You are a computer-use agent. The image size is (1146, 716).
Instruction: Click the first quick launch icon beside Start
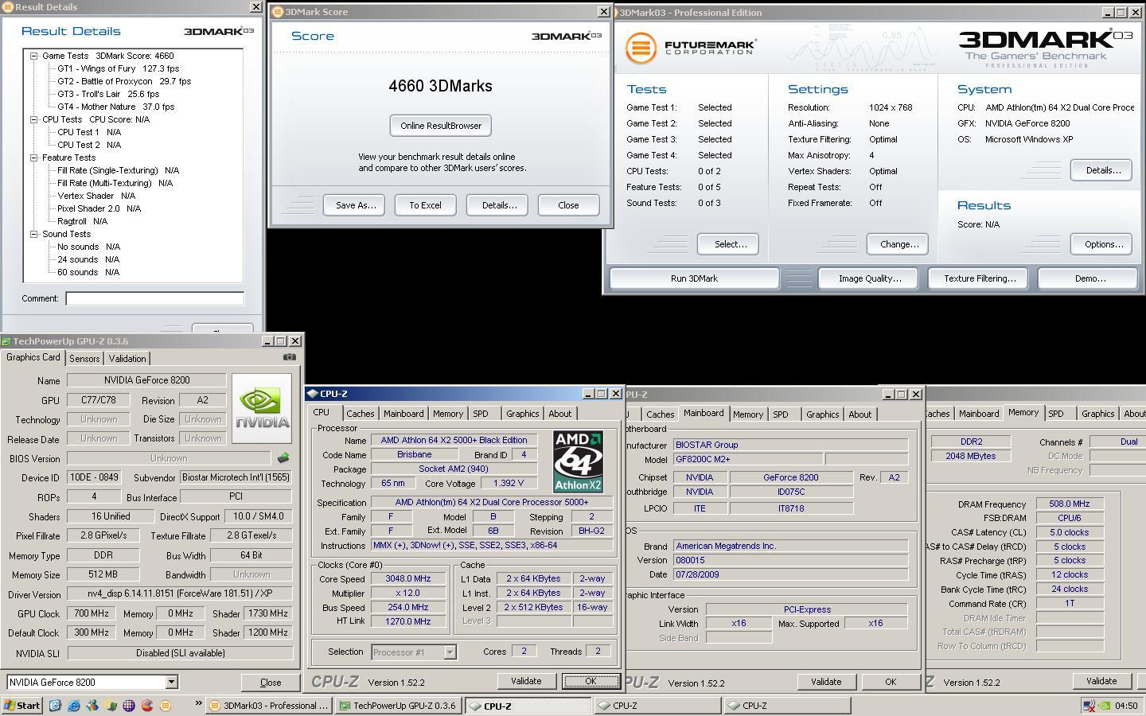(55, 705)
